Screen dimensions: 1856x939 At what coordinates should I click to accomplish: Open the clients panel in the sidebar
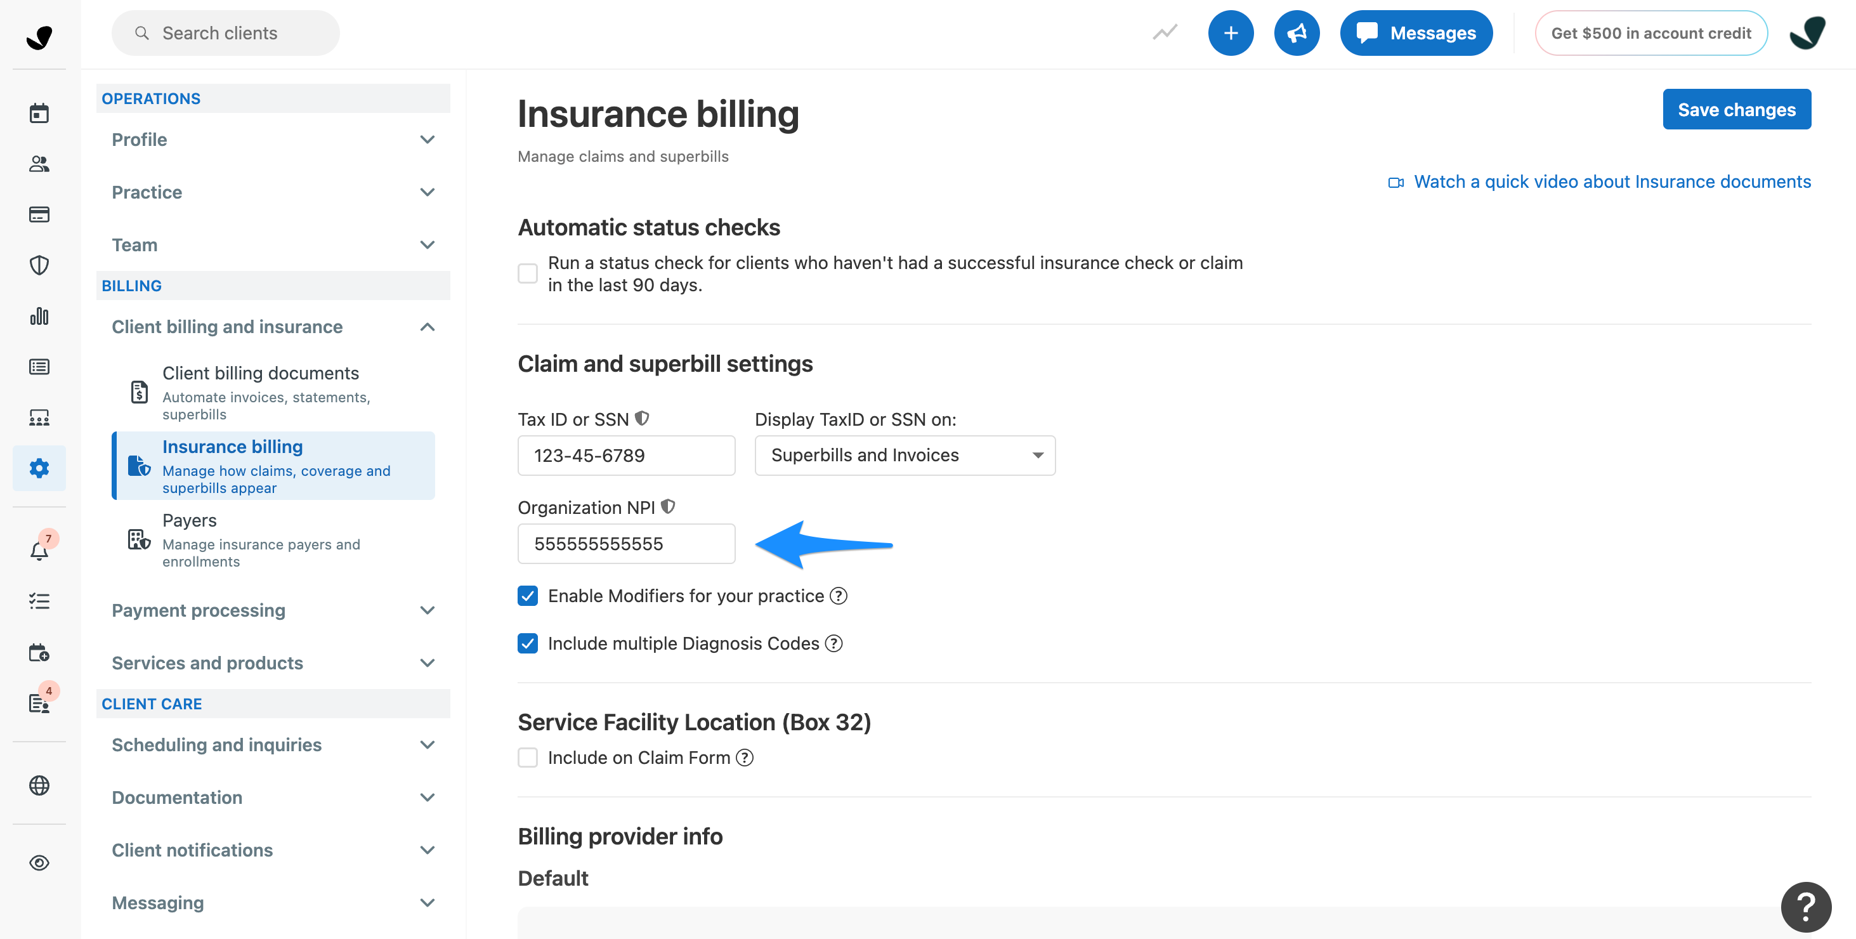[39, 164]
